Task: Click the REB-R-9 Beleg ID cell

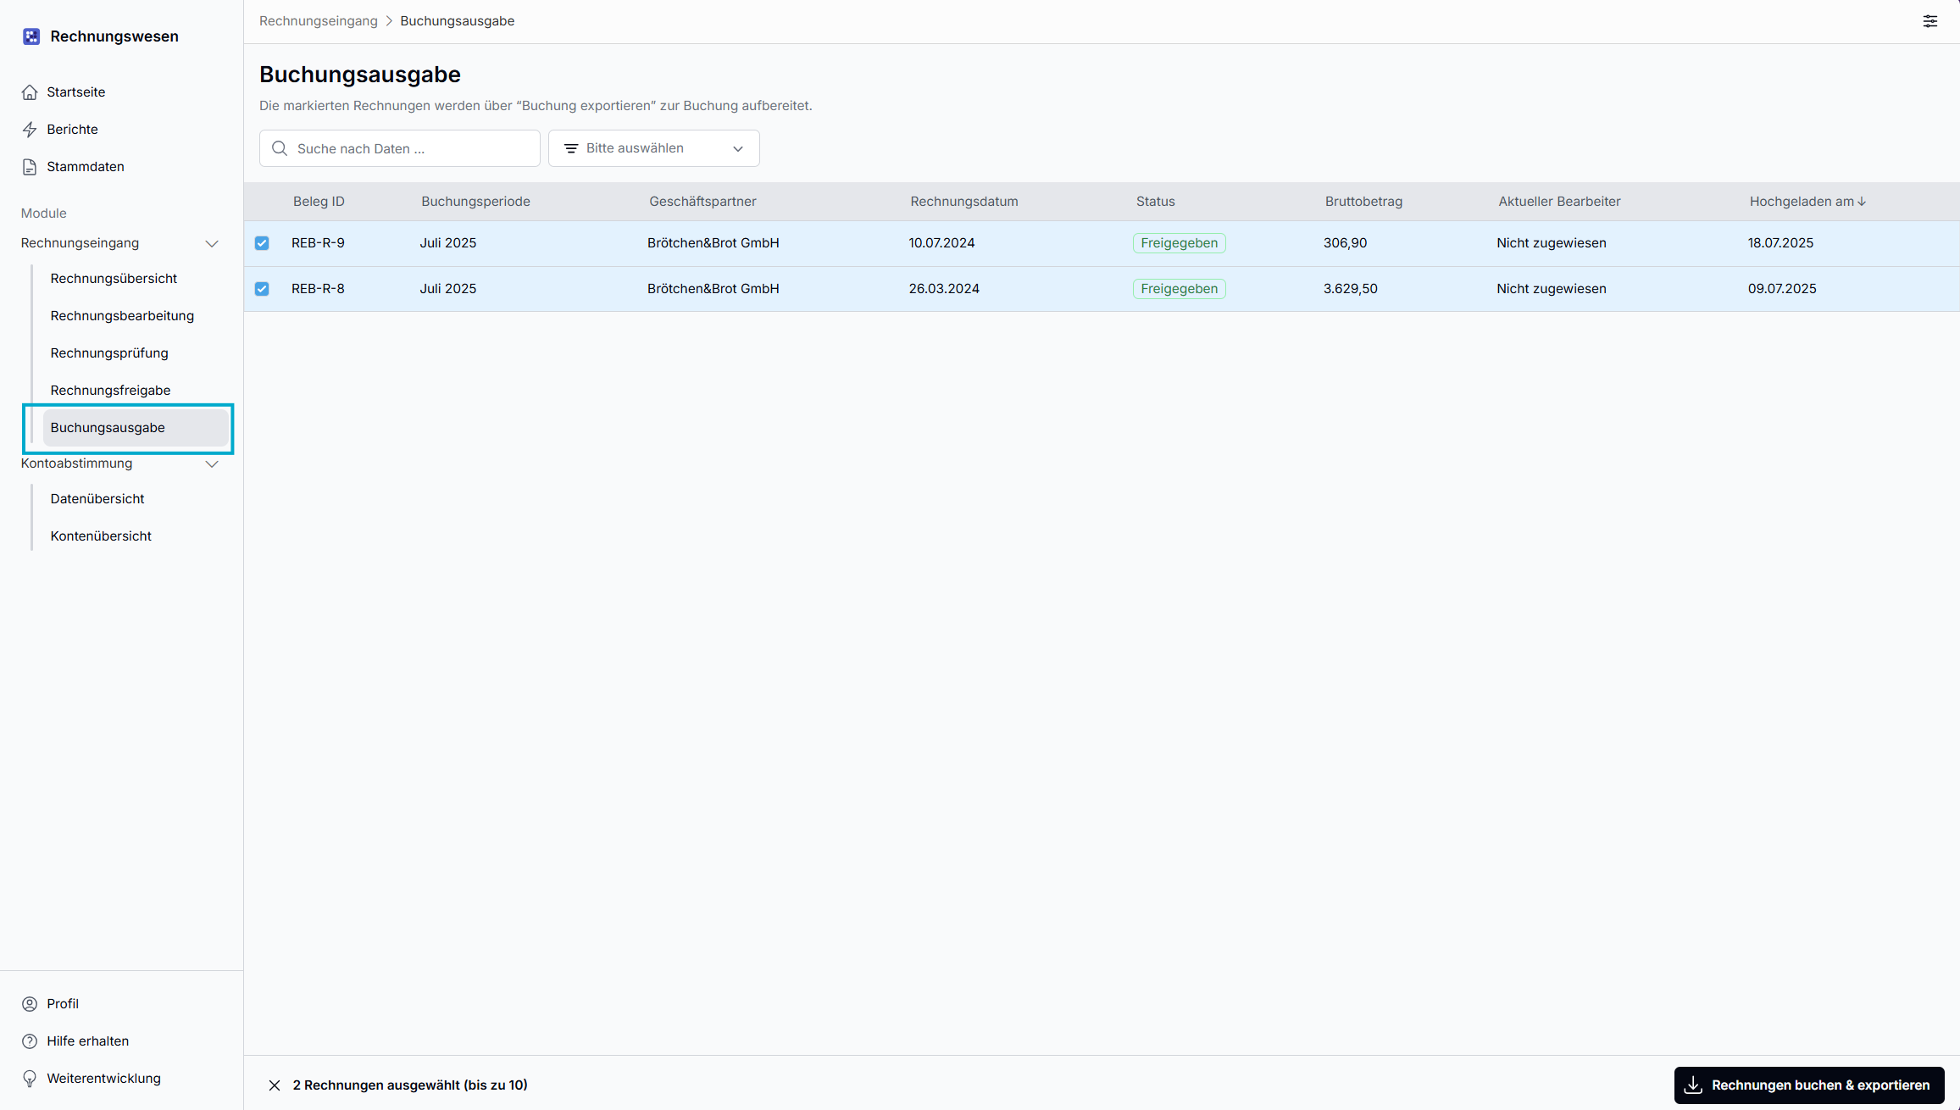Action: pyautogui.click(x=318, y=243)
